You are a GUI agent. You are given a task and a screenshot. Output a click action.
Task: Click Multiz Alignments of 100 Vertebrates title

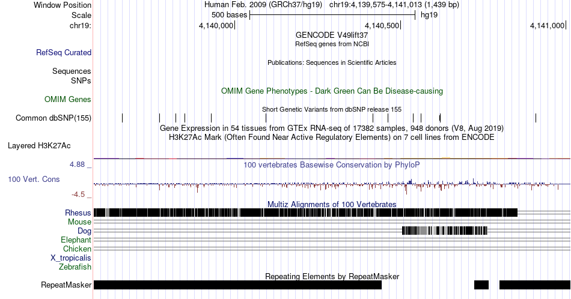click(x=332, y=204)
